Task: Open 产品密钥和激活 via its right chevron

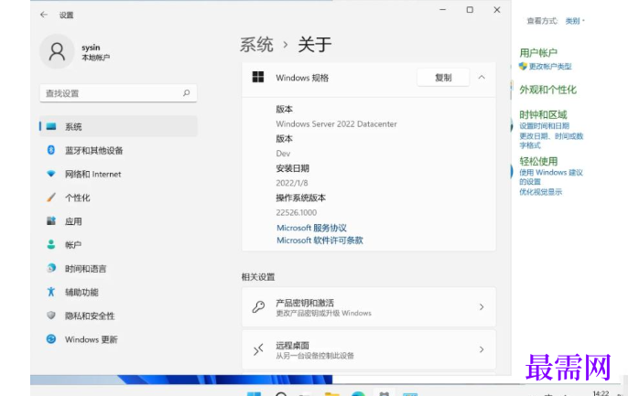Action: (x=482, y=306)
